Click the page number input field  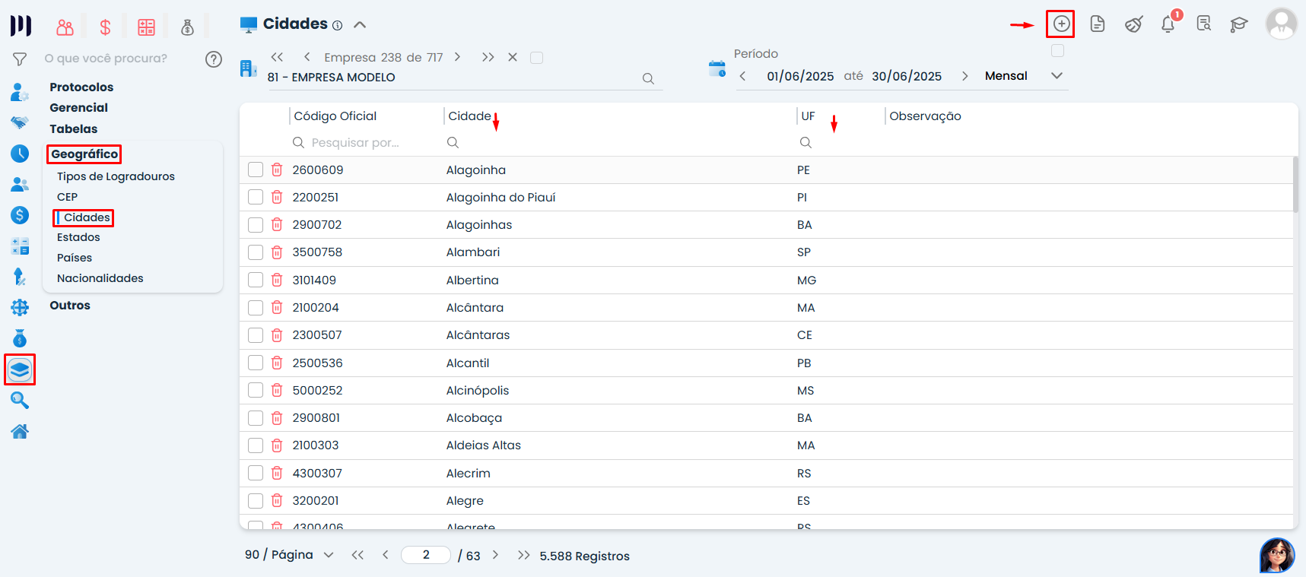point(426,555)
